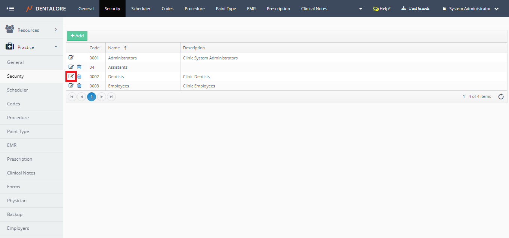The image size is (509, 238).
Task: Open the overflow caret in top navigation
Action: (x=360, y=9)
